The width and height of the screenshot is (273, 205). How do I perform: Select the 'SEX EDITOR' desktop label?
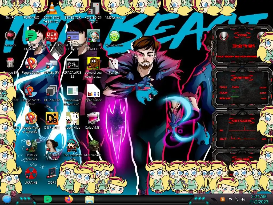coord(73,17)
